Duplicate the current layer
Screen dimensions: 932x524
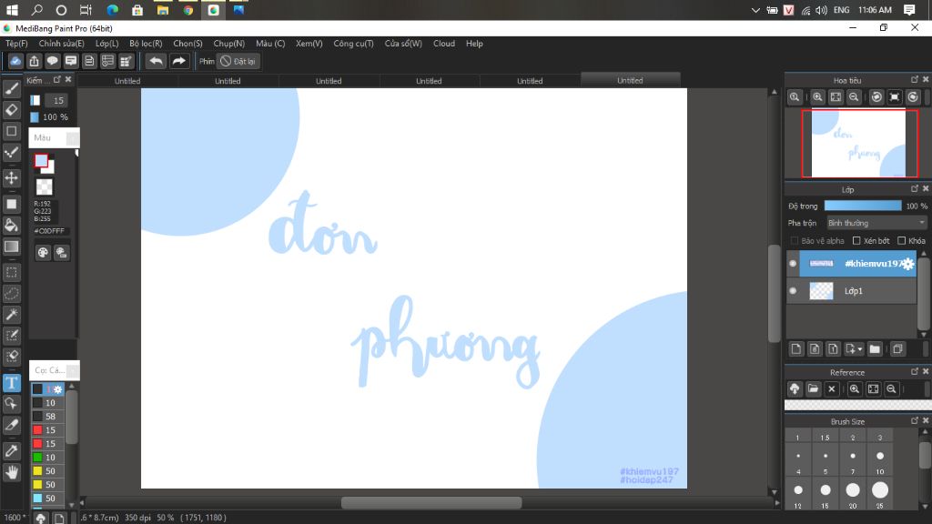897,349
